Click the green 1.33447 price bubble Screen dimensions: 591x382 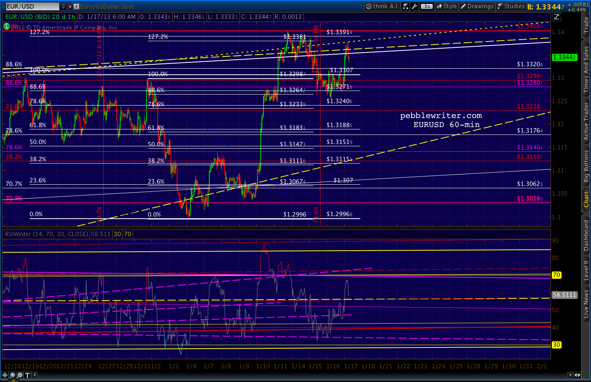[x=565, y=57]
